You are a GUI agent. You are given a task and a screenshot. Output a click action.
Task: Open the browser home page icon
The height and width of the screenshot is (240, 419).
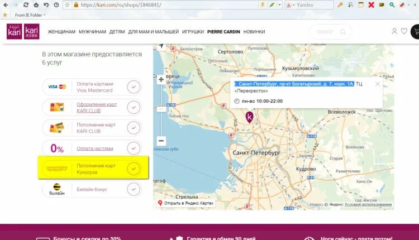coord(36,5)
